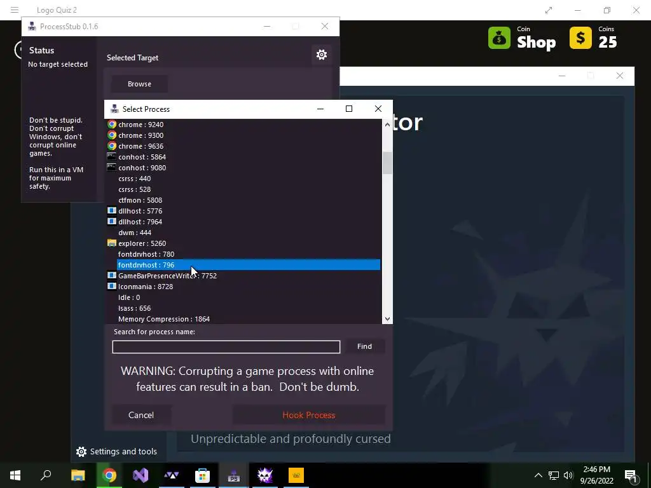Show hidden system tray icons
Image resolution: width=651 pixels, height=488 pixels.
[x=538, y=475]
